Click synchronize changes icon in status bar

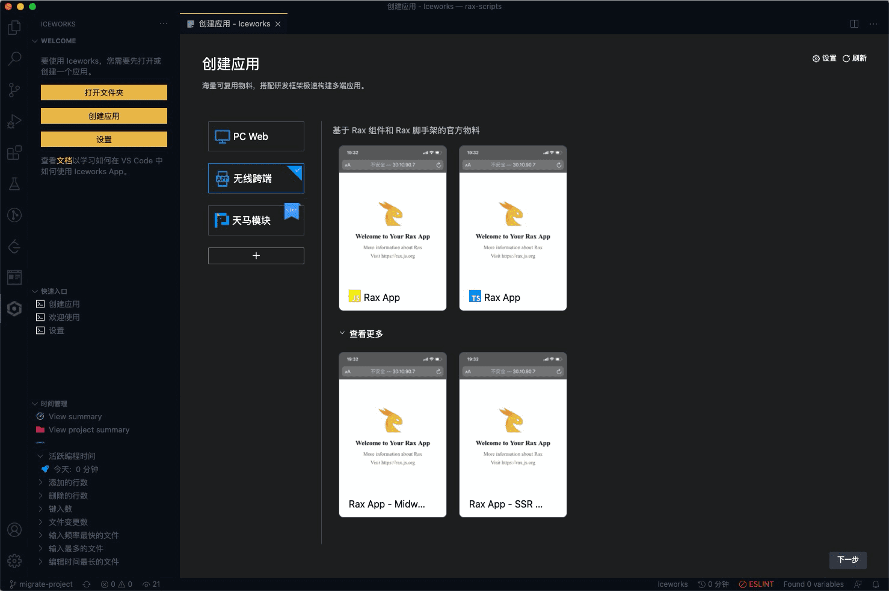(x=87, y=584)
